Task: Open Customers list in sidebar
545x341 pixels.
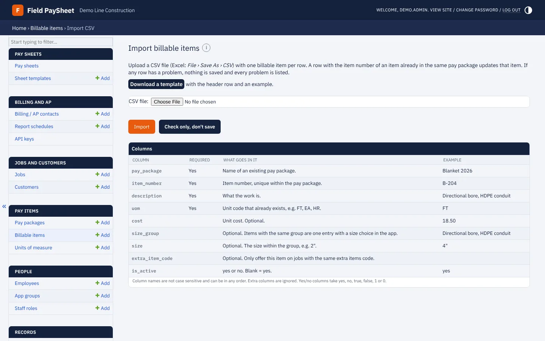Action: click(26, 187)
